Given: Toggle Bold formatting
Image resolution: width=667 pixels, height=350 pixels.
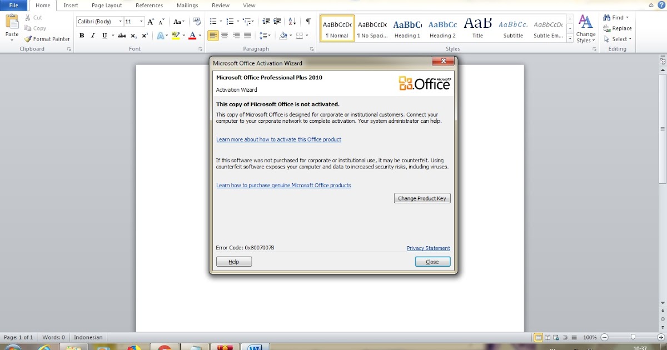Looking at the screenshot, I should (x=82, y=36).
